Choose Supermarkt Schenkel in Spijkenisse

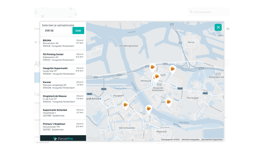coord(63,113)
